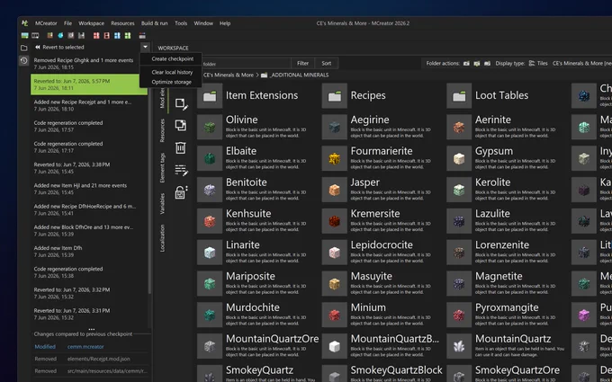
Task: Click the project browser folder icon
Action: pyautogui.click(x=23, y=48)
